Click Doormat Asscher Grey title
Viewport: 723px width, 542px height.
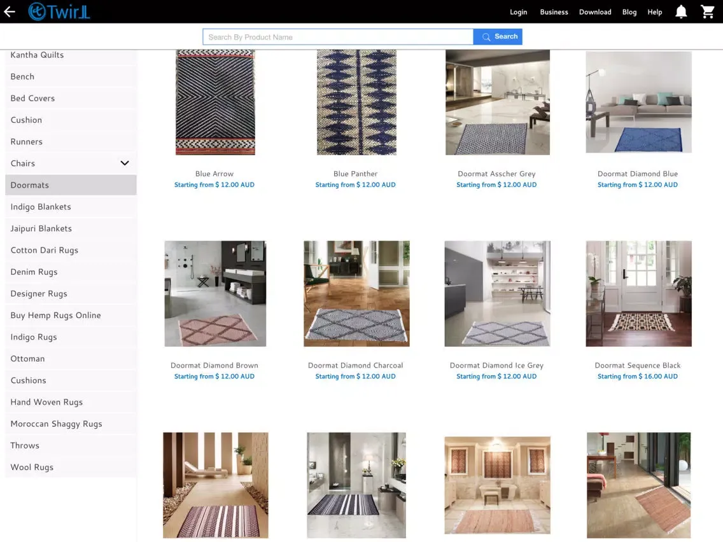496,174
